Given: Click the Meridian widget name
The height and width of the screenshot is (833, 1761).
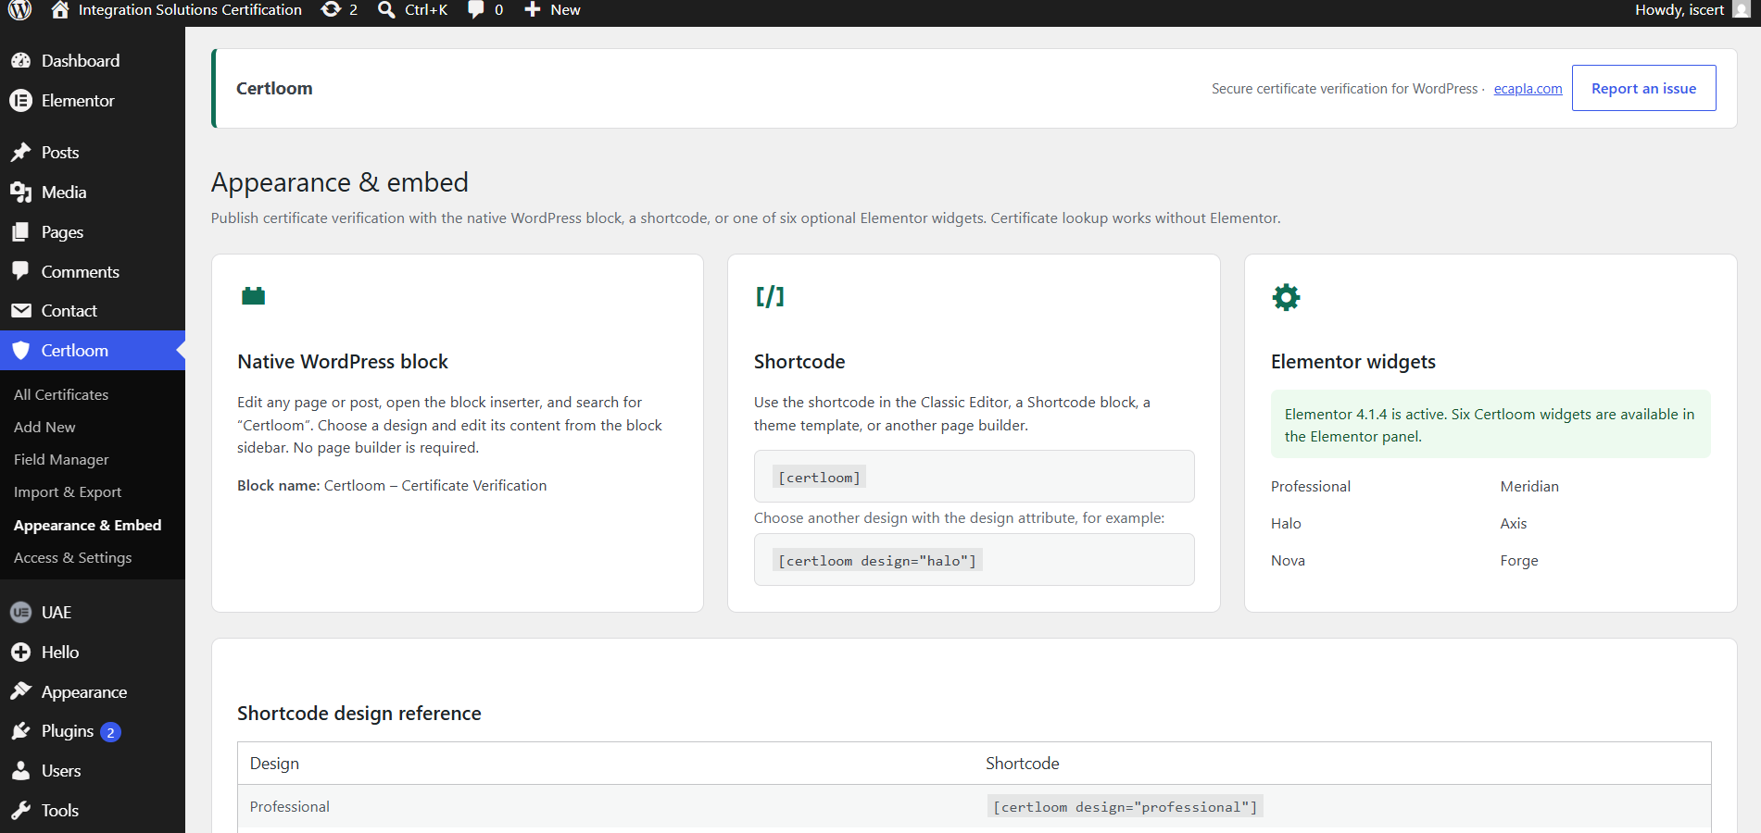Looking at the screenshot, I should pyautogui.click(x=1529, y=487).
